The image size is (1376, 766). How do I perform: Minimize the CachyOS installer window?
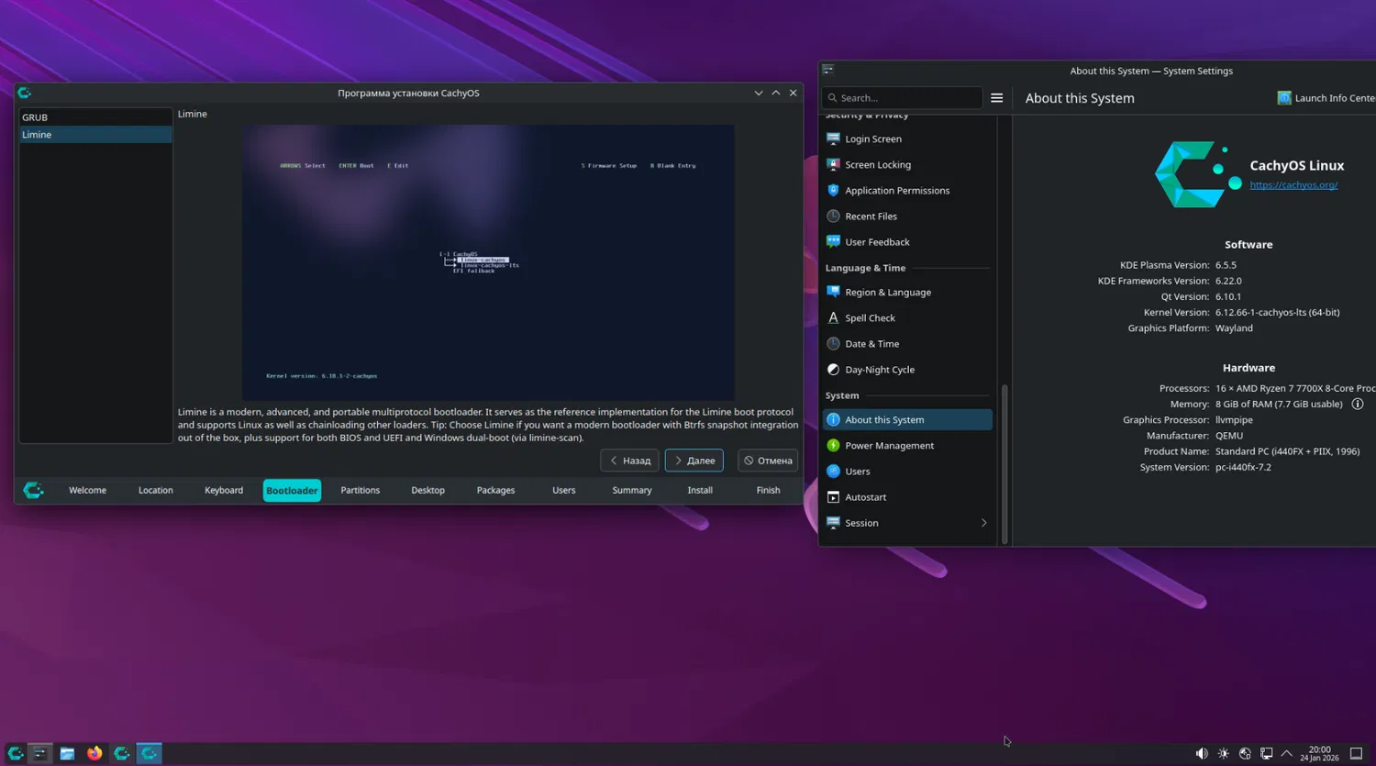click(759, 93)
